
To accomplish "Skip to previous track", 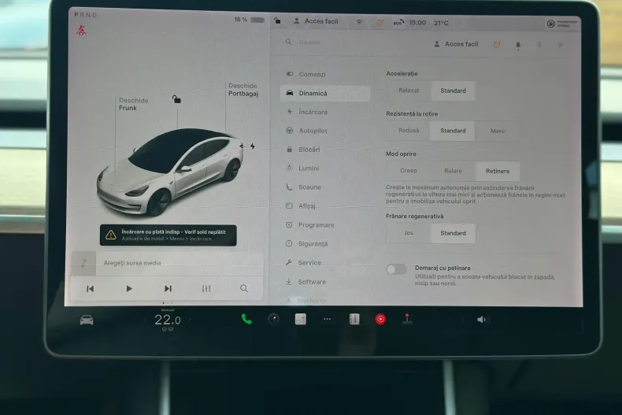I will [x=90, y=289].
